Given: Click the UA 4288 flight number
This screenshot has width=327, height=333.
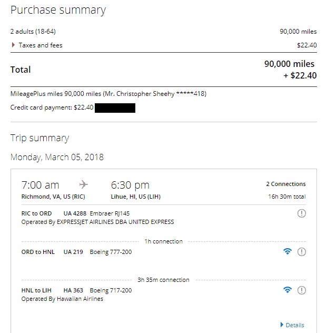Looking at the screenshot, I should coord(75,213).
